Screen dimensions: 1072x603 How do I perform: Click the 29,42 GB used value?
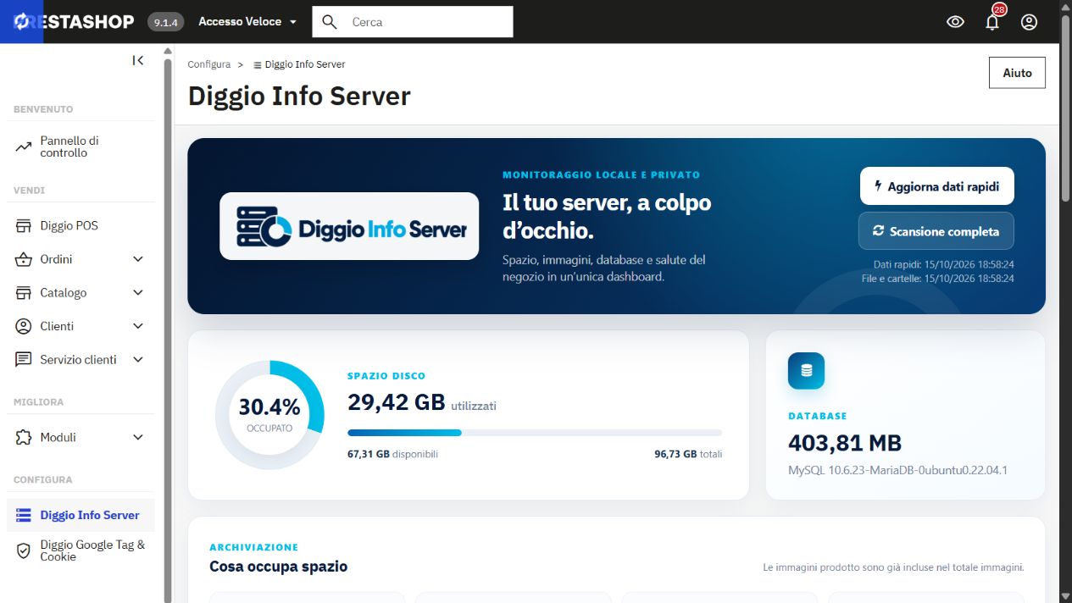click(397, 402)
